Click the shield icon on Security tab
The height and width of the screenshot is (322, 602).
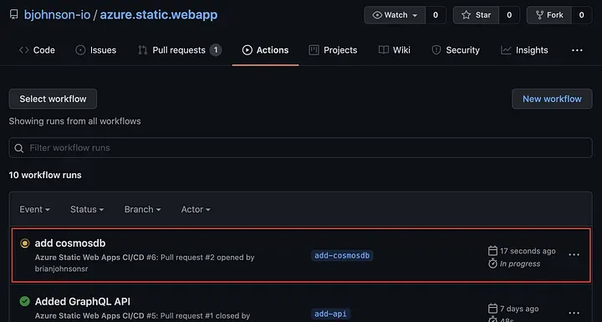(436, 50)
